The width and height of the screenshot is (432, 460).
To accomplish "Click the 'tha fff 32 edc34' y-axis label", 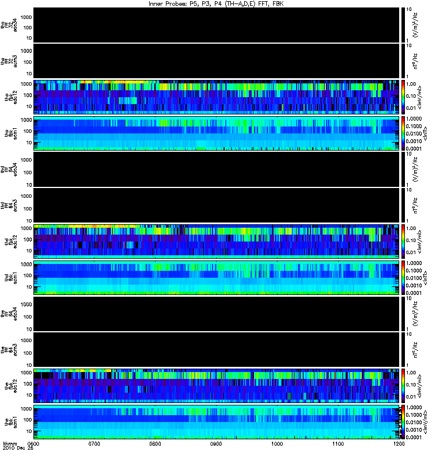I will click(x=9, y=25).
